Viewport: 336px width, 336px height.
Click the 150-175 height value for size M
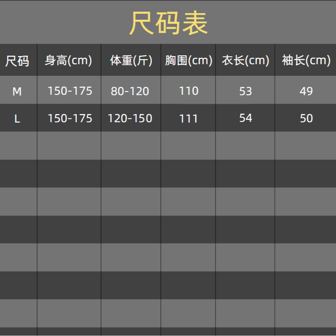click(69, 91)
